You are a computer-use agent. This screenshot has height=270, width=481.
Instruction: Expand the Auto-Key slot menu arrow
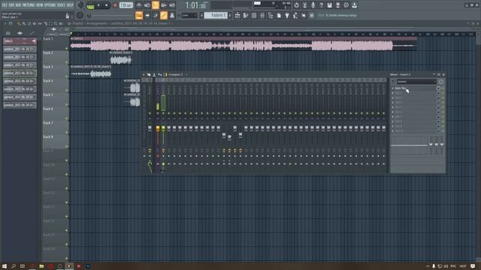392,88
